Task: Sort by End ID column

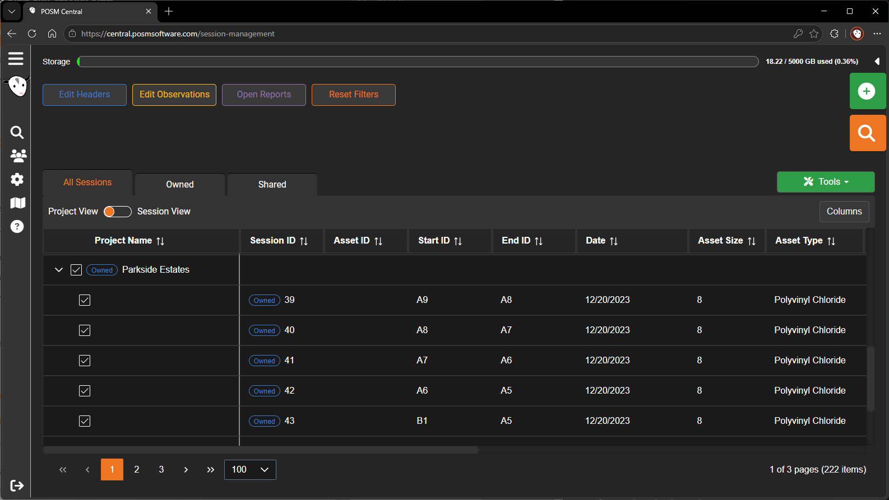Action: click(539, 241)
